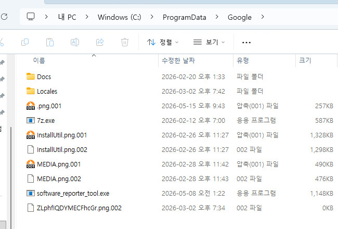Sort by 유형 column header

tap(243, 60)
